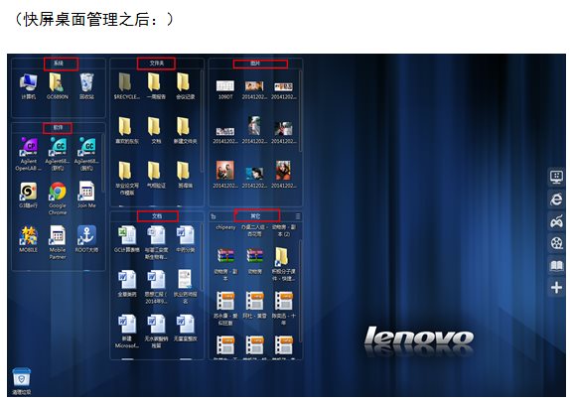Select the 软件 group title
The height and width of the screenshot is (401, 570).
click(x=59, y=128)
